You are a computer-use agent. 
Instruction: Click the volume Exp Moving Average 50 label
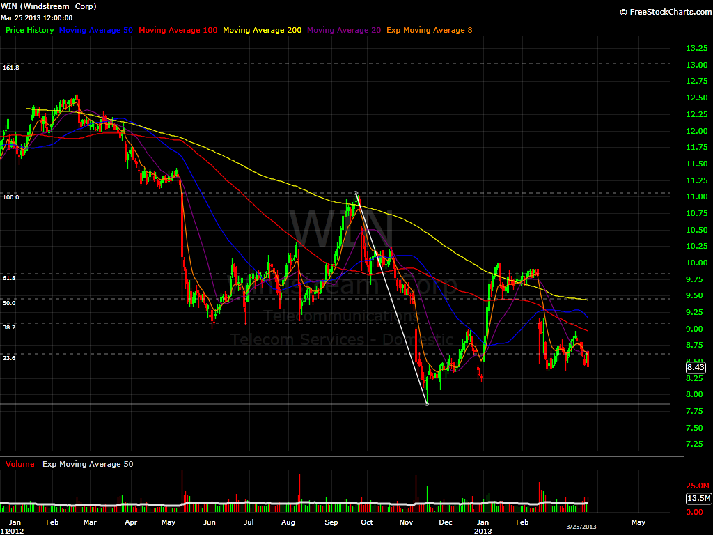[88, 464]
